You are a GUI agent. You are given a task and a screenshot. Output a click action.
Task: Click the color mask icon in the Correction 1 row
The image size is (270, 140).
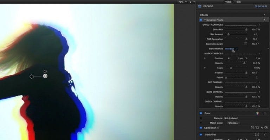tap(252, 128)
